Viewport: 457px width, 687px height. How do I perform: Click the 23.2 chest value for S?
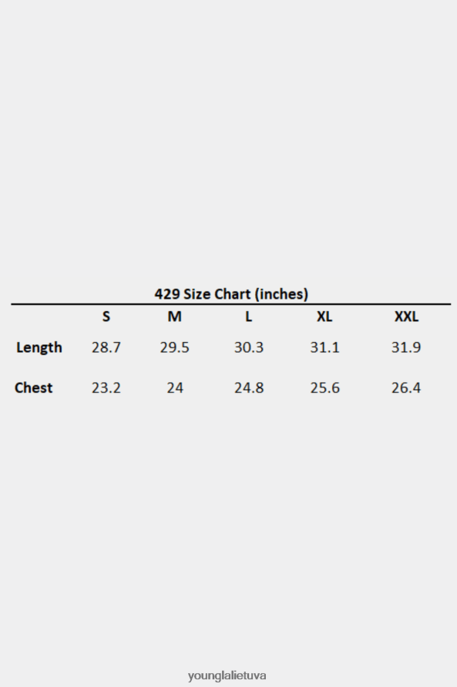click(106, 387)
